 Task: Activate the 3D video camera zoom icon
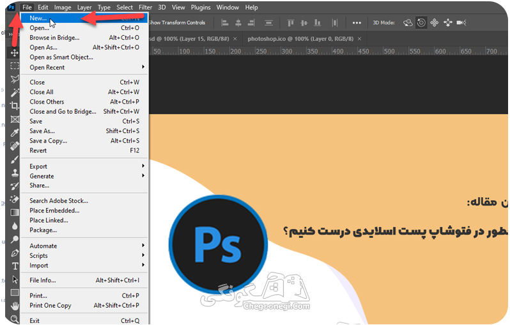[x=461, y=22]
